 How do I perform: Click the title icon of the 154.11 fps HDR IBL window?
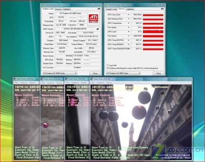[66, 79]
